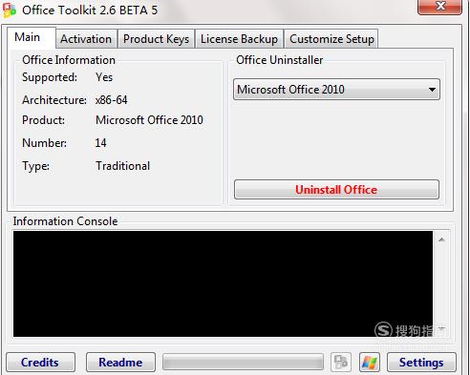Click inside the black Information Console area
Screen dimensions: 470x375
[x=223, y=283]
